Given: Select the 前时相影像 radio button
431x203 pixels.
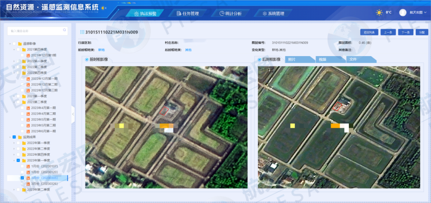Looking at the screenshot, I should click(87, 60).
